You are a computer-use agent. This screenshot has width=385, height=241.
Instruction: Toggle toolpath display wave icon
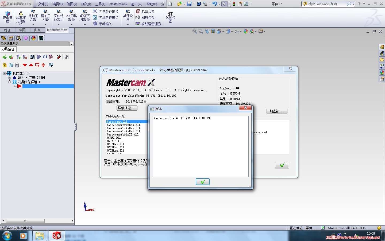[x=11, y=65]
